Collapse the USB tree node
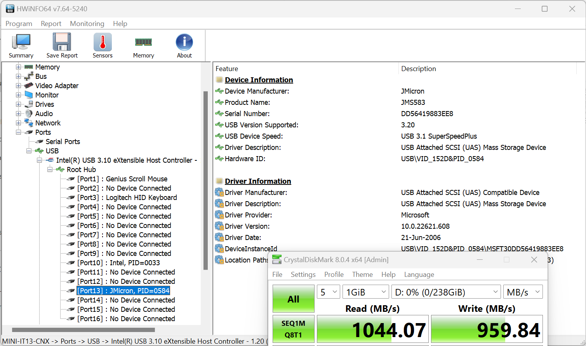The width and height of the screenshot is (586, 346). click(29, 151)
